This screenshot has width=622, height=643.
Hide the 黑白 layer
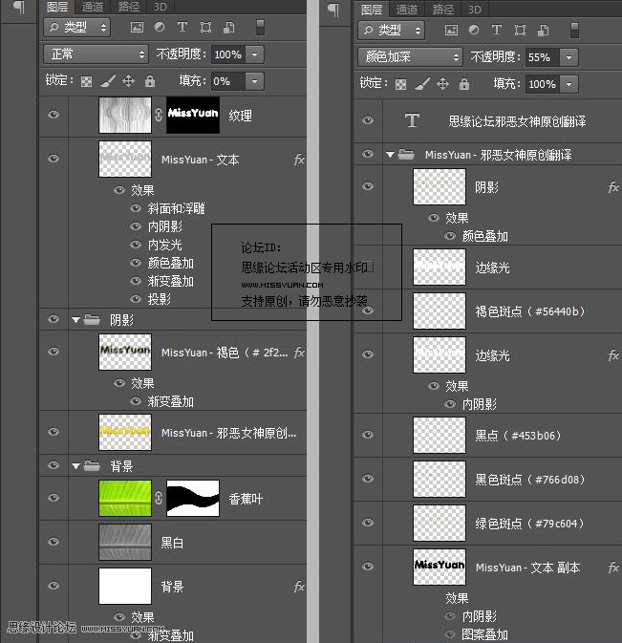tap(54, 542)
